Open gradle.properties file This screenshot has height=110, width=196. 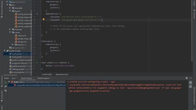click(x=21, y=66)
